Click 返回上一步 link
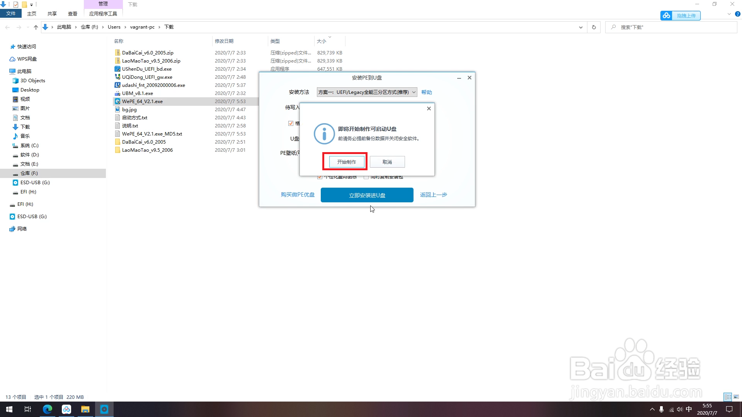Screen dimensions: 742x417 [433, 195]
